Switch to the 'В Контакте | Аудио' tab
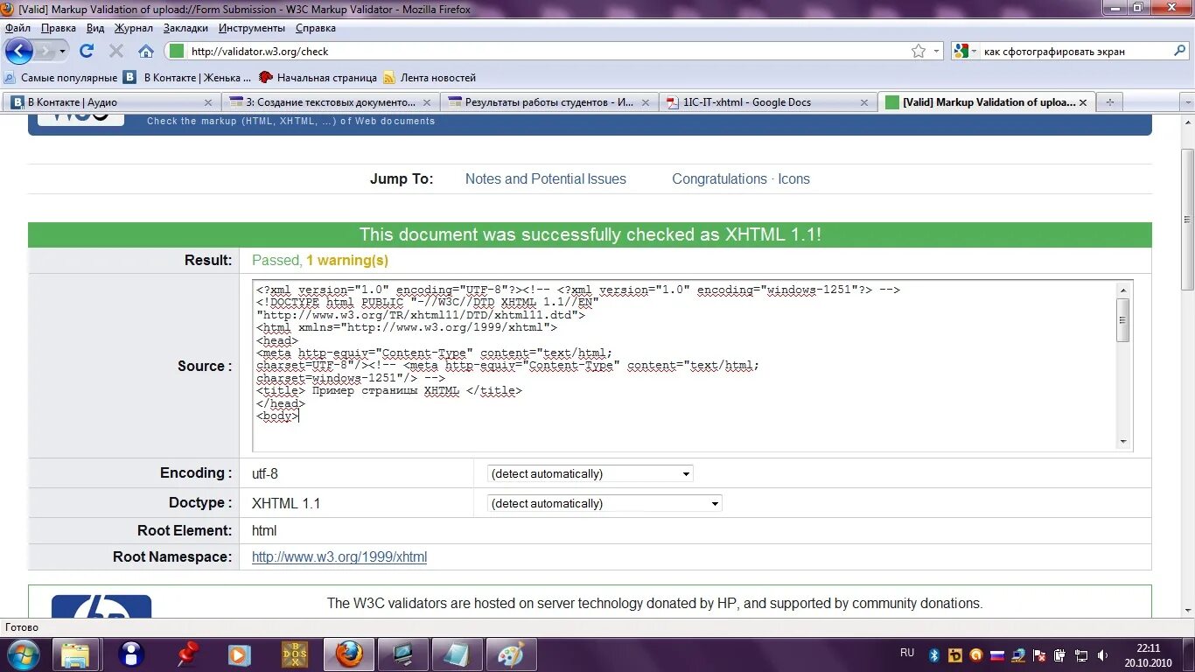Viewport: 1195px width, 672px height. [x=111, y=102]
